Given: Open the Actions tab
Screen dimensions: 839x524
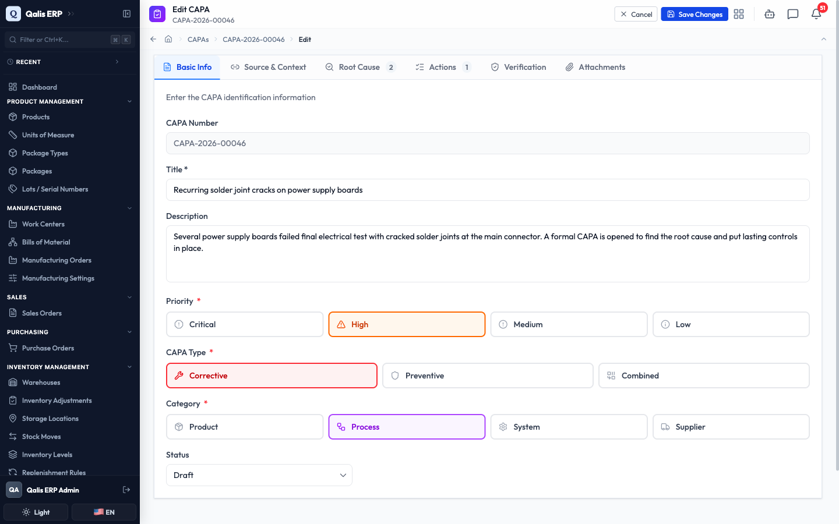Looking at the screenshot, I should tap(443, 67).
